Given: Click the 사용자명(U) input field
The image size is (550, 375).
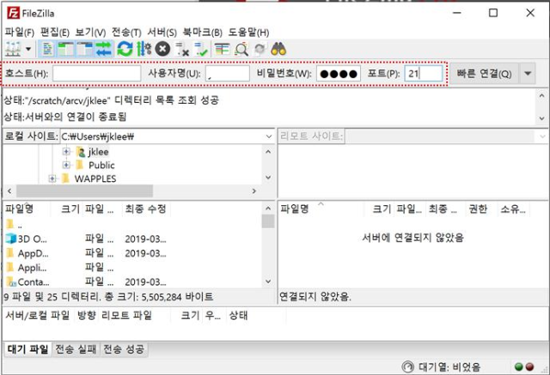Looking at the screenshot, I should [x=227, y=74].
